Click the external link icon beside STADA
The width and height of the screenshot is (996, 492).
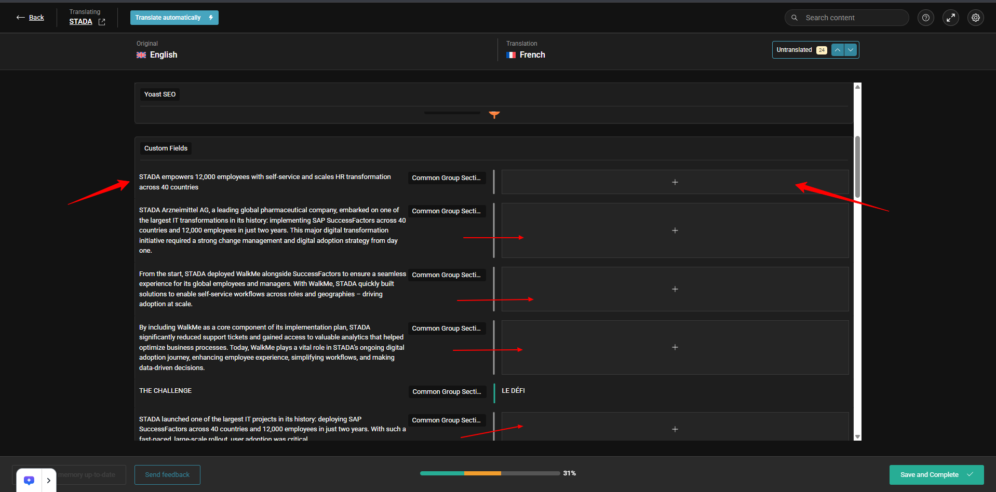pyautogui.click(x=102, y=22)
